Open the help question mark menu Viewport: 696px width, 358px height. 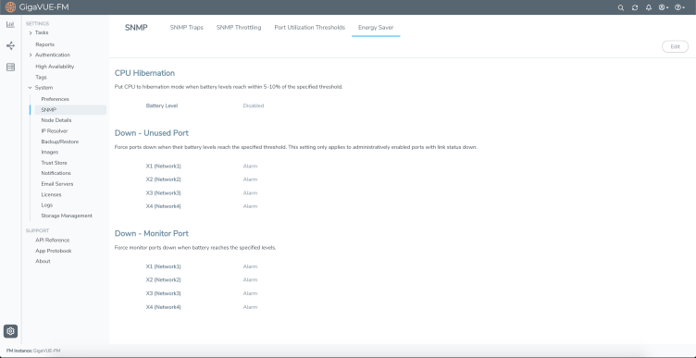tap(679, 7)
